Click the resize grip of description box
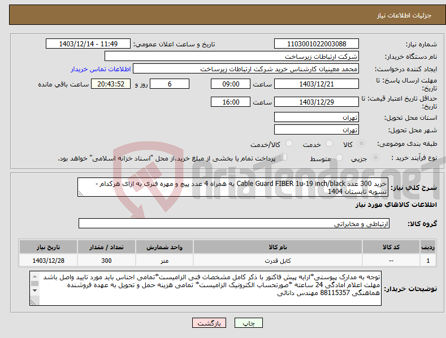The image size is (446, 338). click(x=81, y=193)
